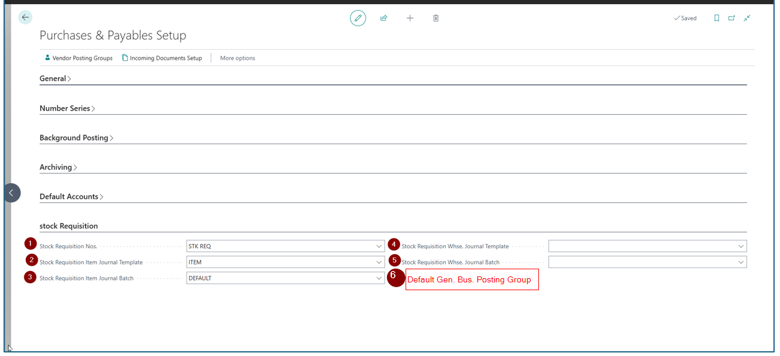Expand the Number Series section
This screenshot has width=780, height=356.
pyautogui.click(x=67, y=108)
